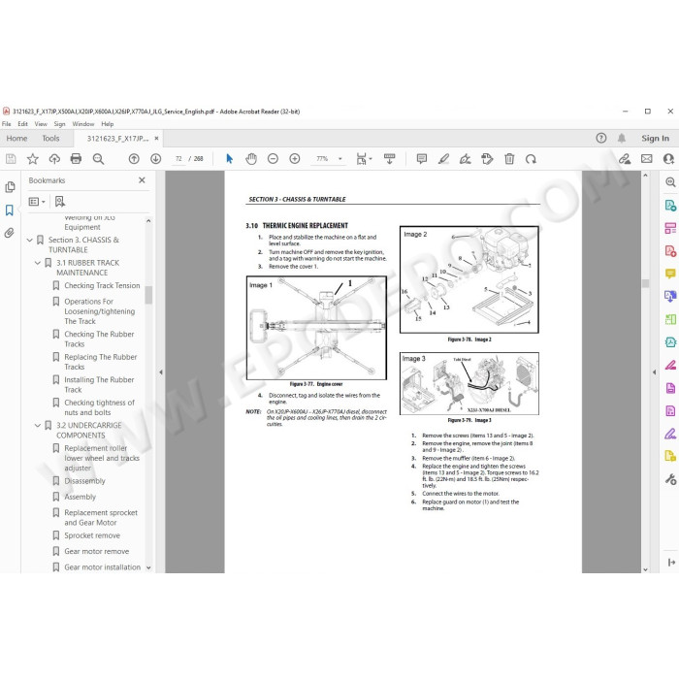
Task: Open the View menu
Action: pos(41,124)
